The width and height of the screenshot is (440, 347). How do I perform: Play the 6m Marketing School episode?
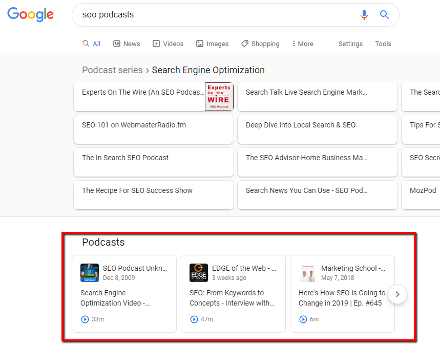coord(303,319)
